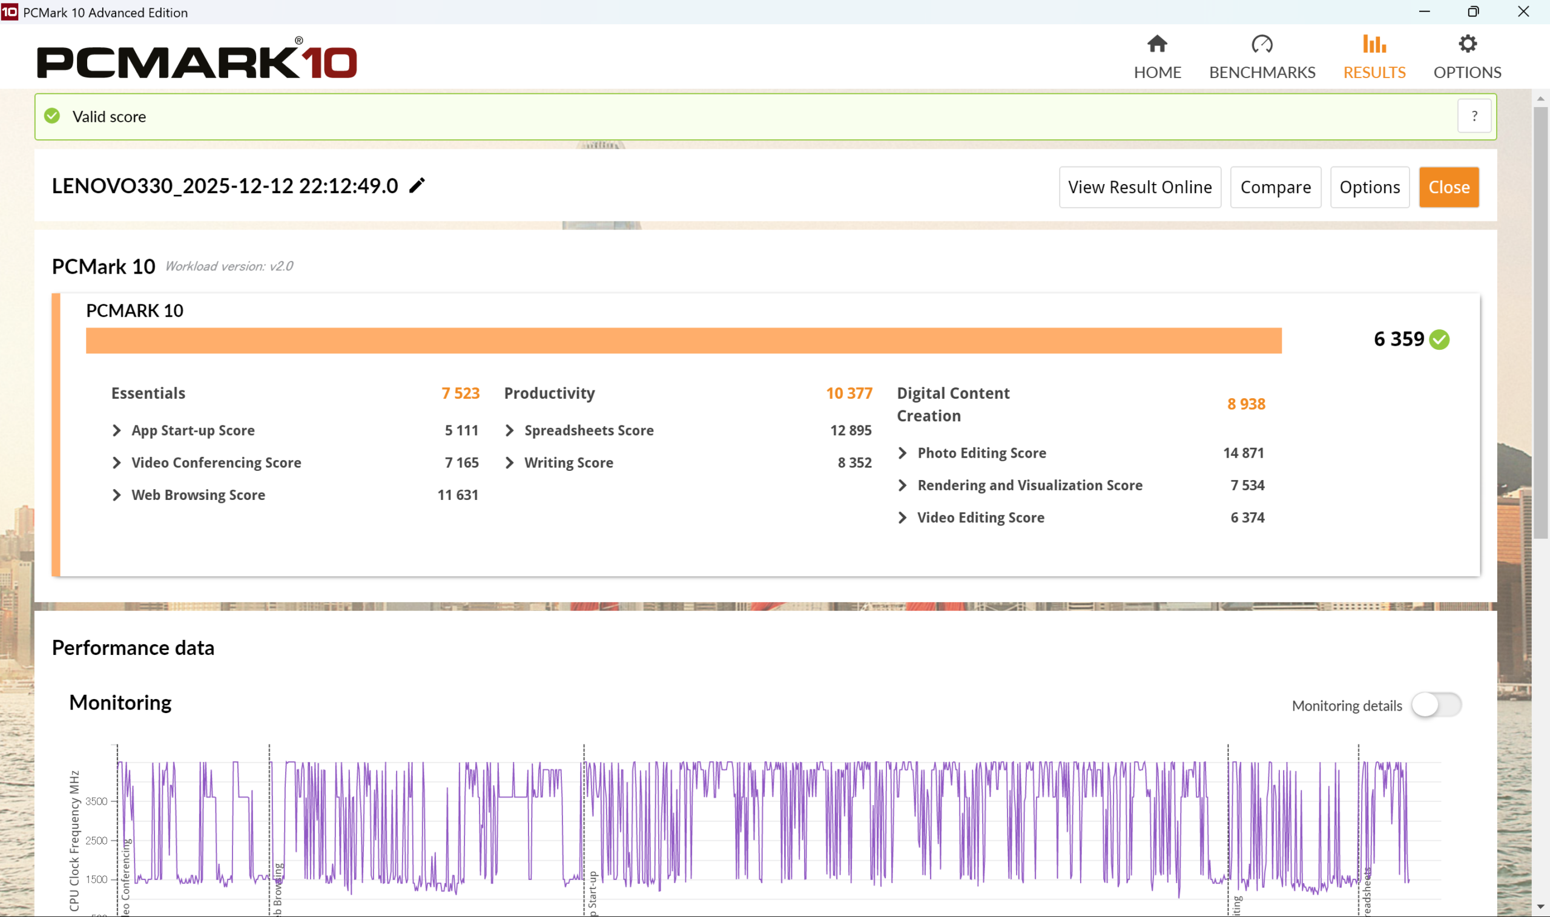Expand the App Start-up Score row
The height and width of the screenshot is (917, 1550).
(x=117, y=430)
